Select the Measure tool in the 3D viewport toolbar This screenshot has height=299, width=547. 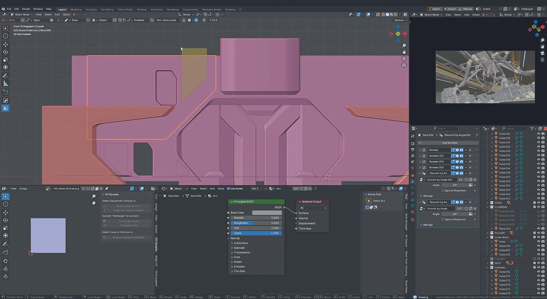tap(5, 83)
